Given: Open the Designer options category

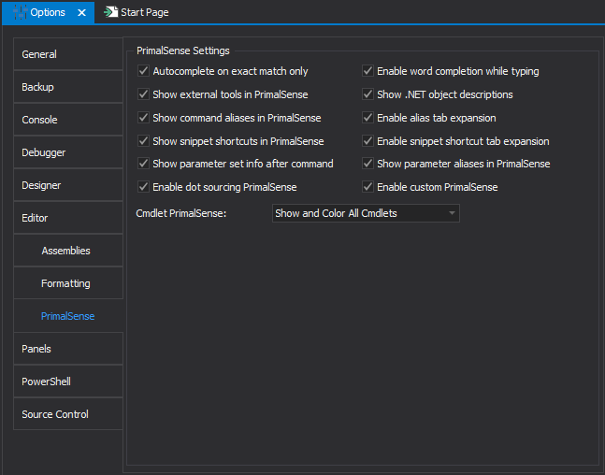Looking at the screenshot, I should click(x=68, y=185).
